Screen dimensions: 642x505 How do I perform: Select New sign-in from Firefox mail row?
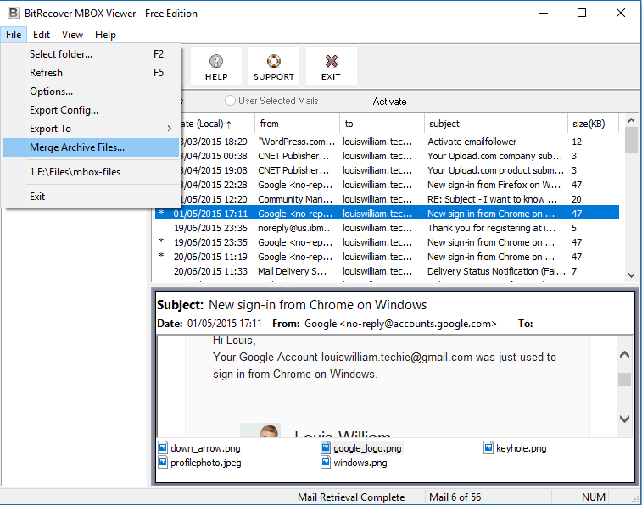coord(399,185)
